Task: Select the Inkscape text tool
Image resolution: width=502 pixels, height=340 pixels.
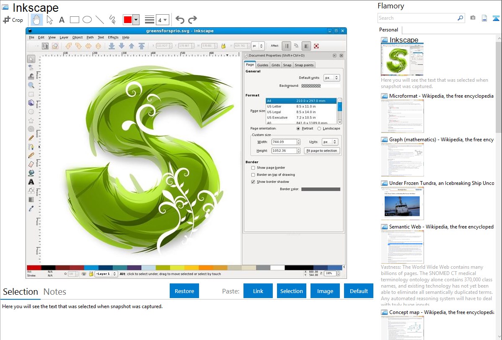Action: pos(31,182)
